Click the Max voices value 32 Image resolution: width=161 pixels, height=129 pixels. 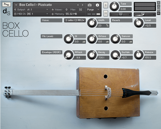[80, 10]
